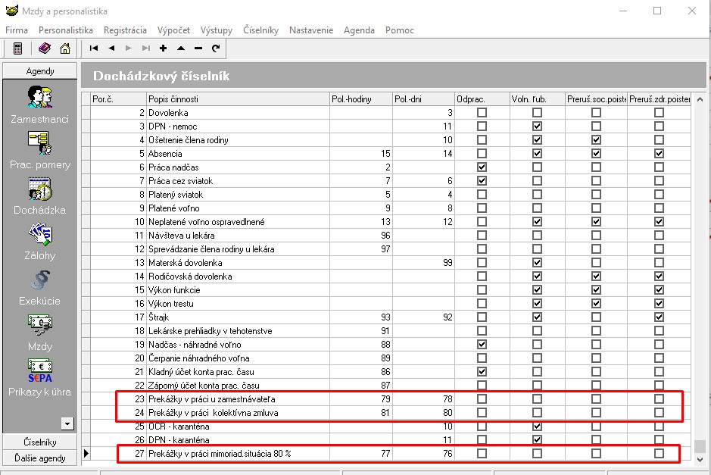711x475 pixels.
Task: Toggle Preruš.soc.poiste checkbox for Rodičovská dovolenka
Action: pos(596,277)
